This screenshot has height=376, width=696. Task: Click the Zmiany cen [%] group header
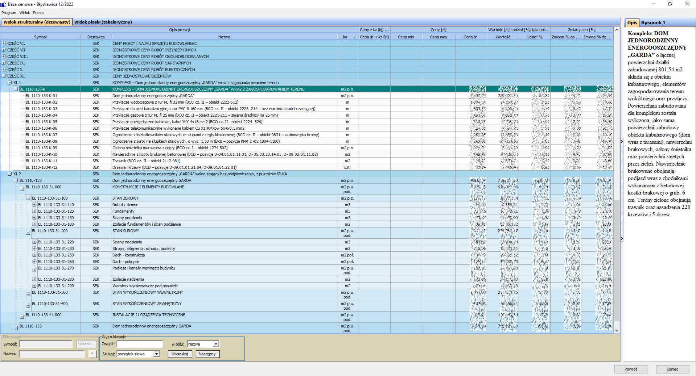click(582, 30)
